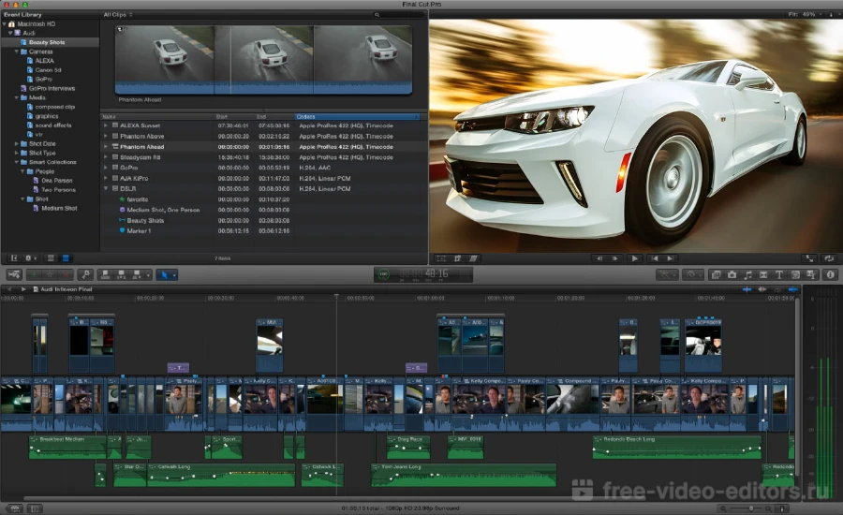The height and width of the screenshot is (515, 843).
Task: Switch browser to list view
Action: click(66, 258)
